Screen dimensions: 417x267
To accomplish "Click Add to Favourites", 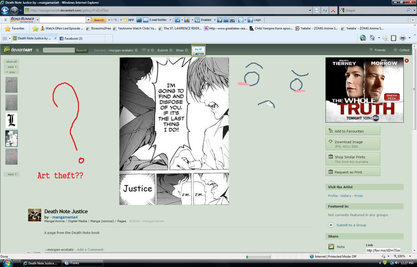I will (353, 131).
